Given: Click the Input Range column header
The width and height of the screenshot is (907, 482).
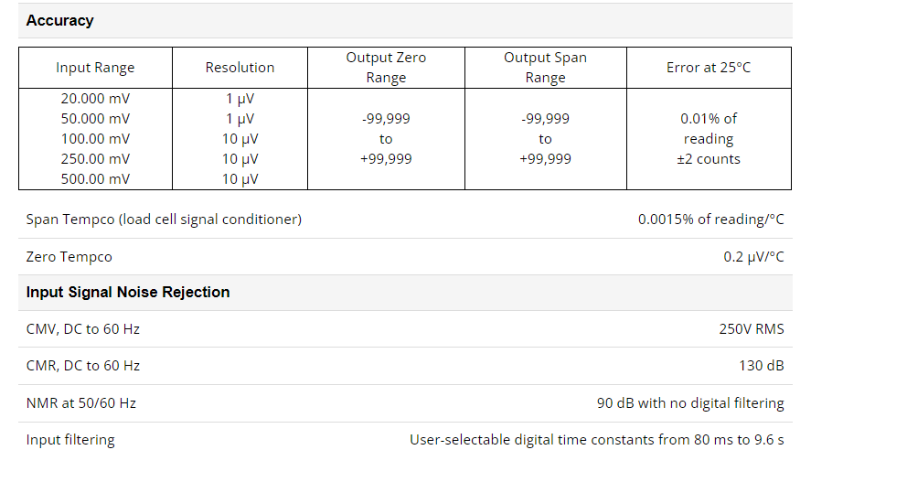Looking at the screenshot, I should (x=95, y=68).
